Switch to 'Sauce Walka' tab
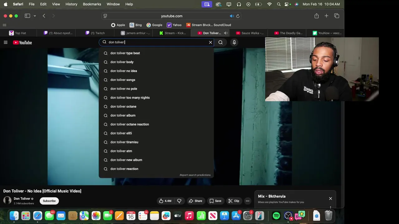This screenshot has height=224, width=399. (249, 33)
